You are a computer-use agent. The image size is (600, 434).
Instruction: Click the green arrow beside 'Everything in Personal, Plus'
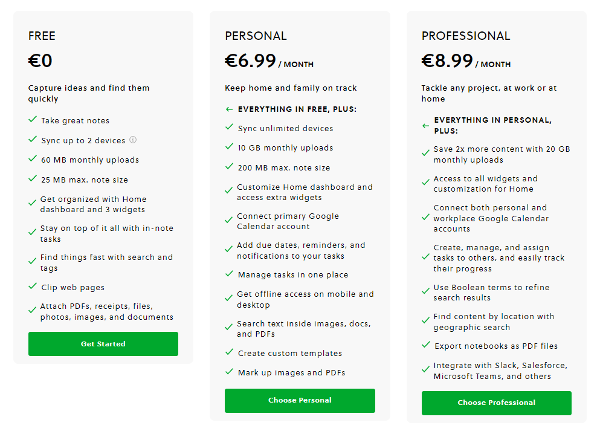click(425, 126)
